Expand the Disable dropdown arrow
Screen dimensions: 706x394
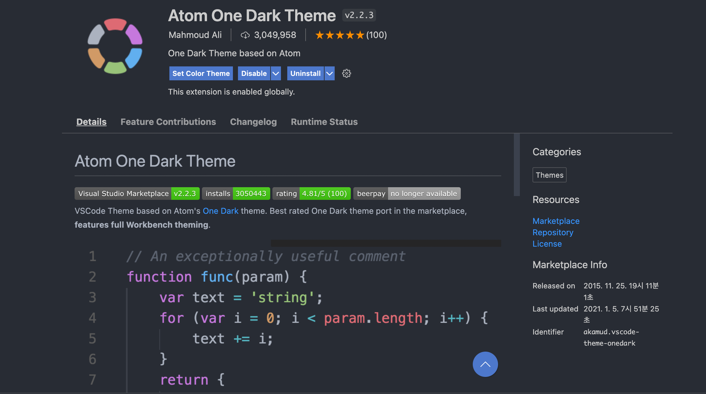tap(276, 73)
